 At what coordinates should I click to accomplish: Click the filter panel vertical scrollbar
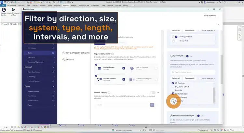tap(222, 70)
